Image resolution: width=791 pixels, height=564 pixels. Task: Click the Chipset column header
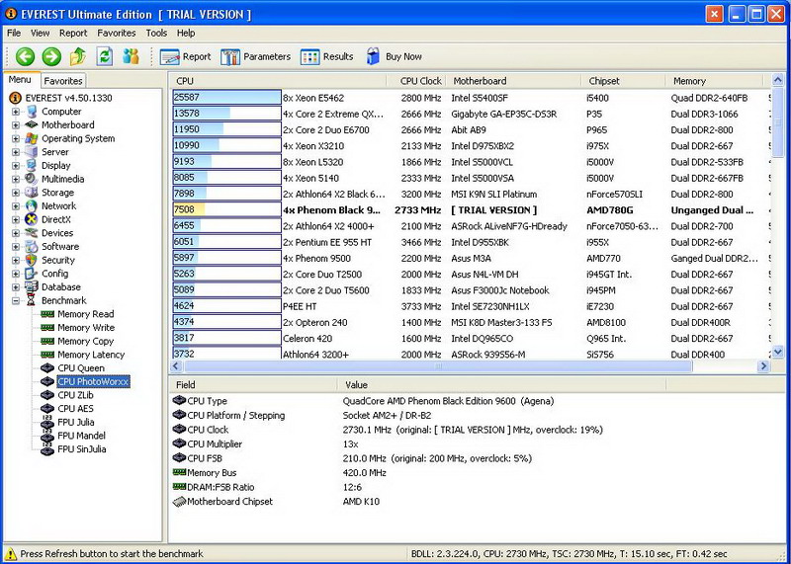tap(624, 81)
